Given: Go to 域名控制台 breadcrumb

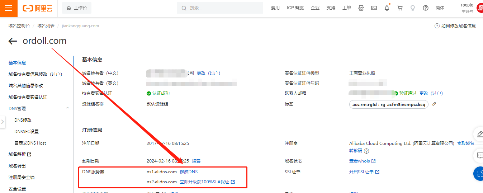Looking at the screenshot, I should 19,26.
